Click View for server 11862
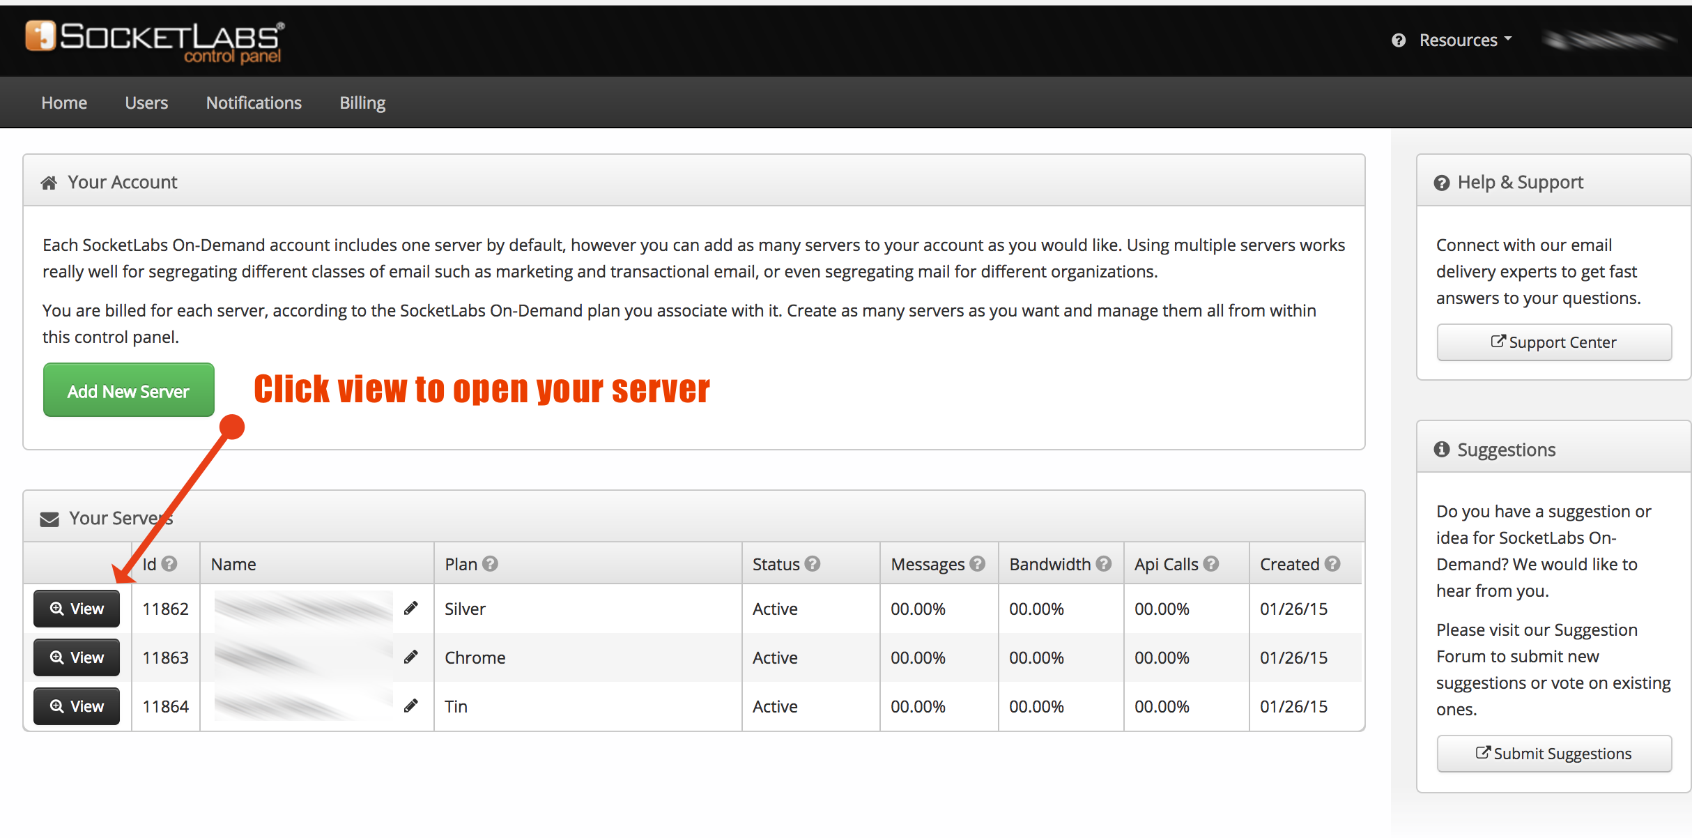1692x838 pixels. coord(77,609)
